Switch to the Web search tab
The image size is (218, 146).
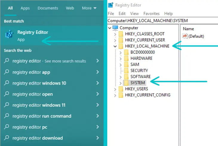[70, 8]
